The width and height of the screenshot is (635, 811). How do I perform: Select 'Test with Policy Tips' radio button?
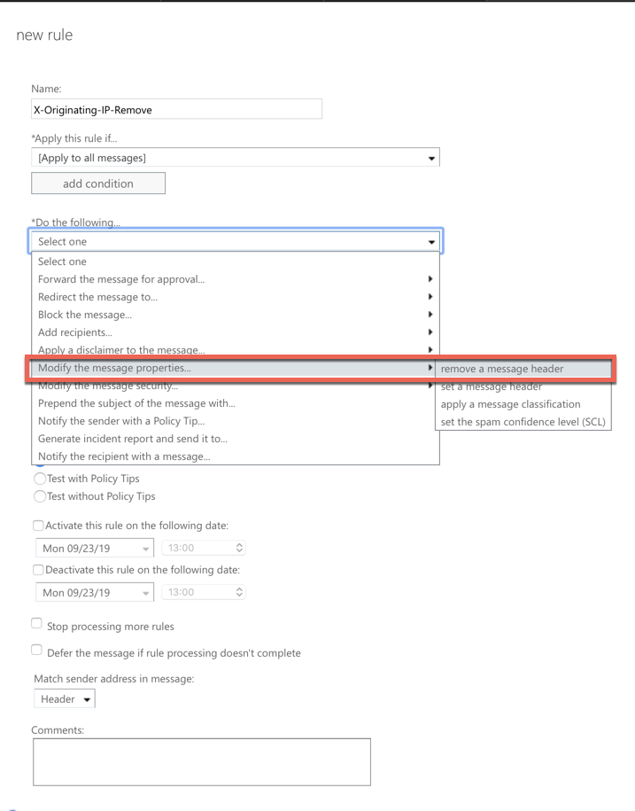[x=40, y=479]
